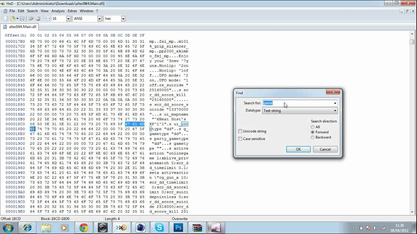Viewport: 417px width, 234px height.
Task: Open the disk image icon in toolbar
Action: pos(38,19)
